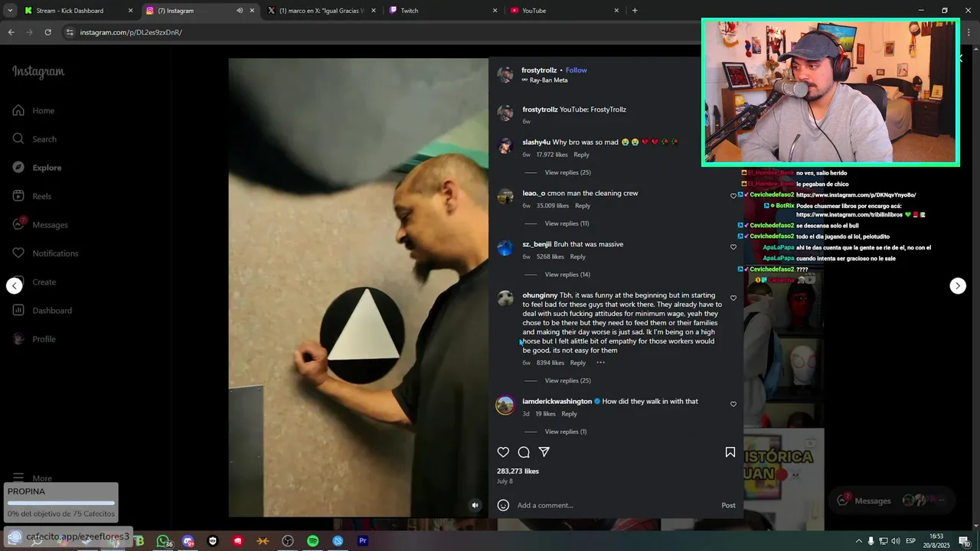980x551 pixels.
Task: Open frostytrollz profile from post header
Action: (540, 70)
